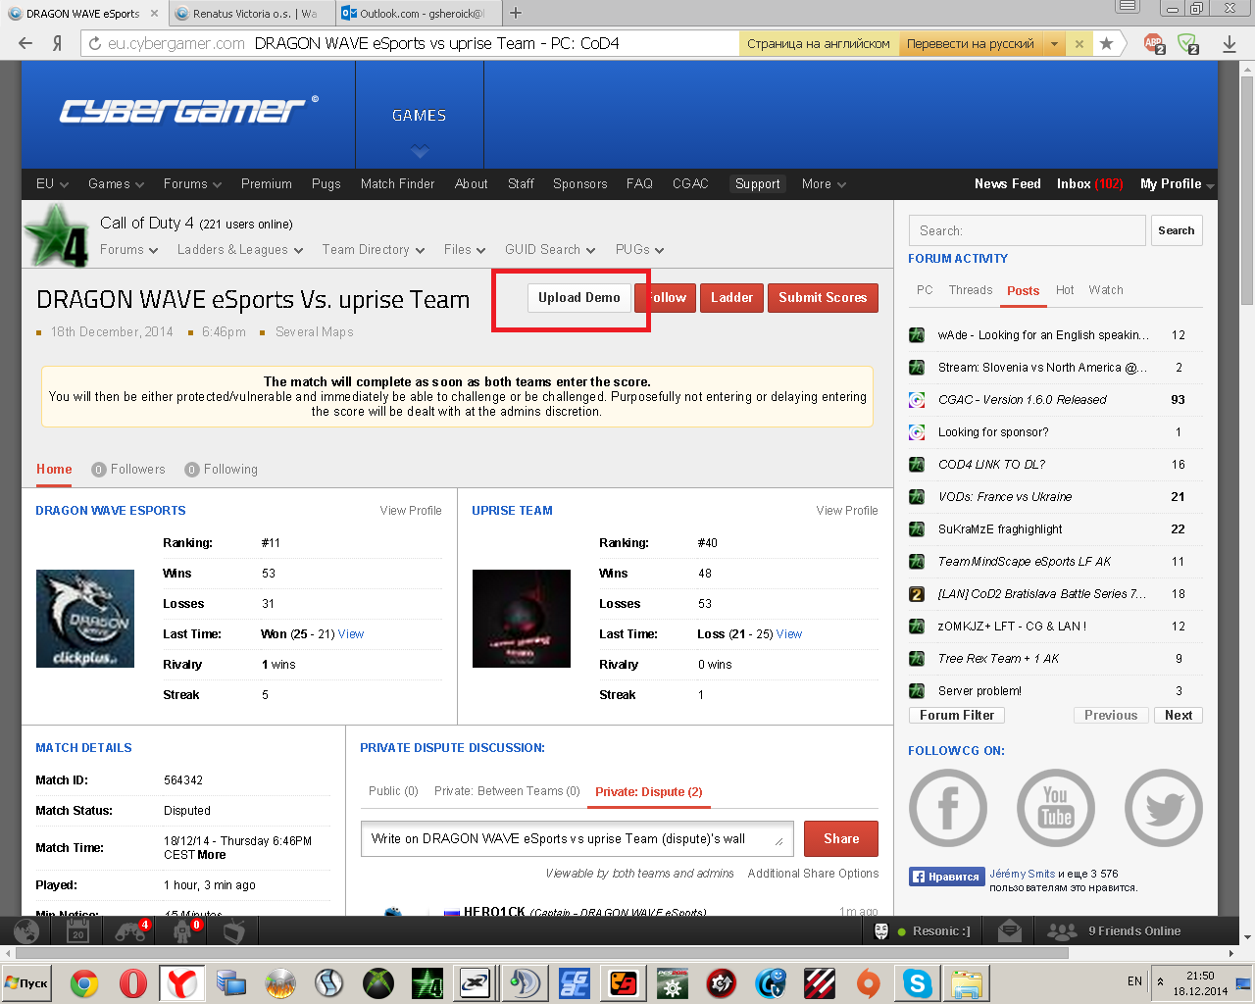Screen dimensions: 1255x1004
Task: Close the translation bar
Action: [1079, 44]
